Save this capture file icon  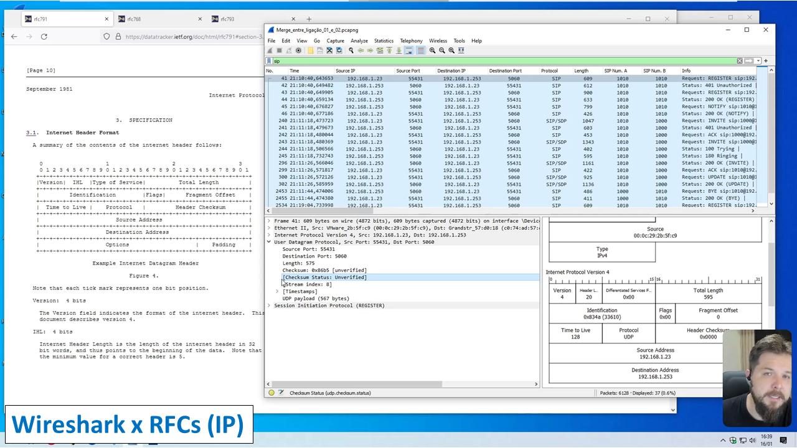tap(320, 50)
